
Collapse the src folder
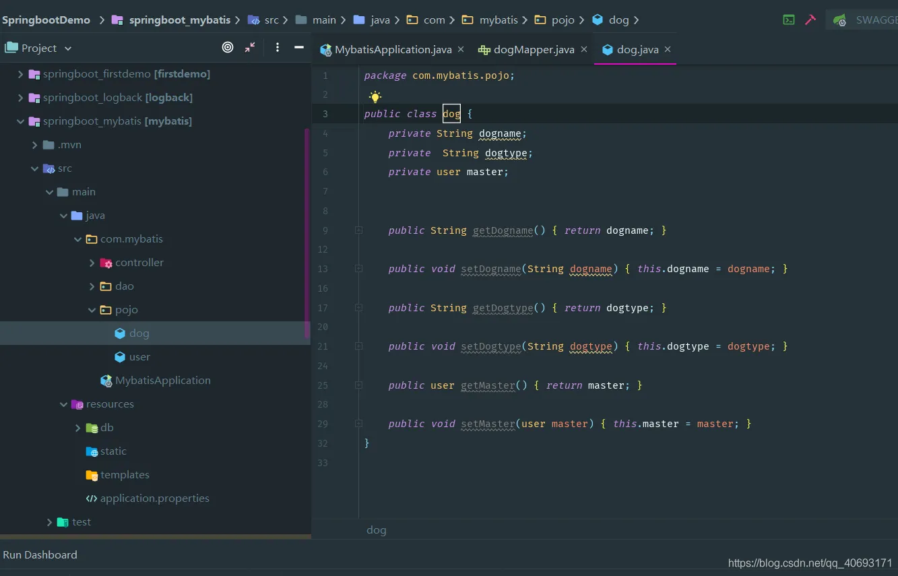click(35, 168)
